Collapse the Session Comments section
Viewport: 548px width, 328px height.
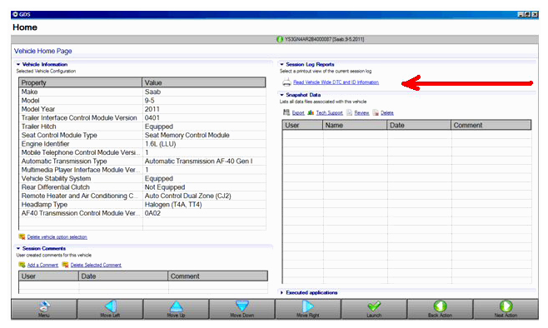tap(18, 248)
